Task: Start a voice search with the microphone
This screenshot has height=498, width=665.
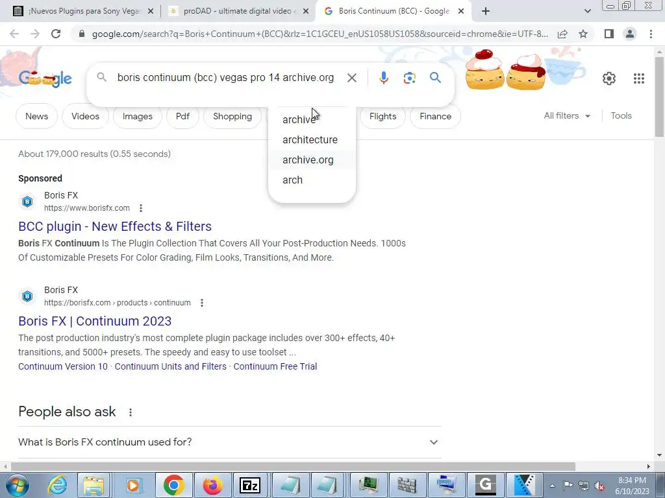Action: (x=383, y=78)
